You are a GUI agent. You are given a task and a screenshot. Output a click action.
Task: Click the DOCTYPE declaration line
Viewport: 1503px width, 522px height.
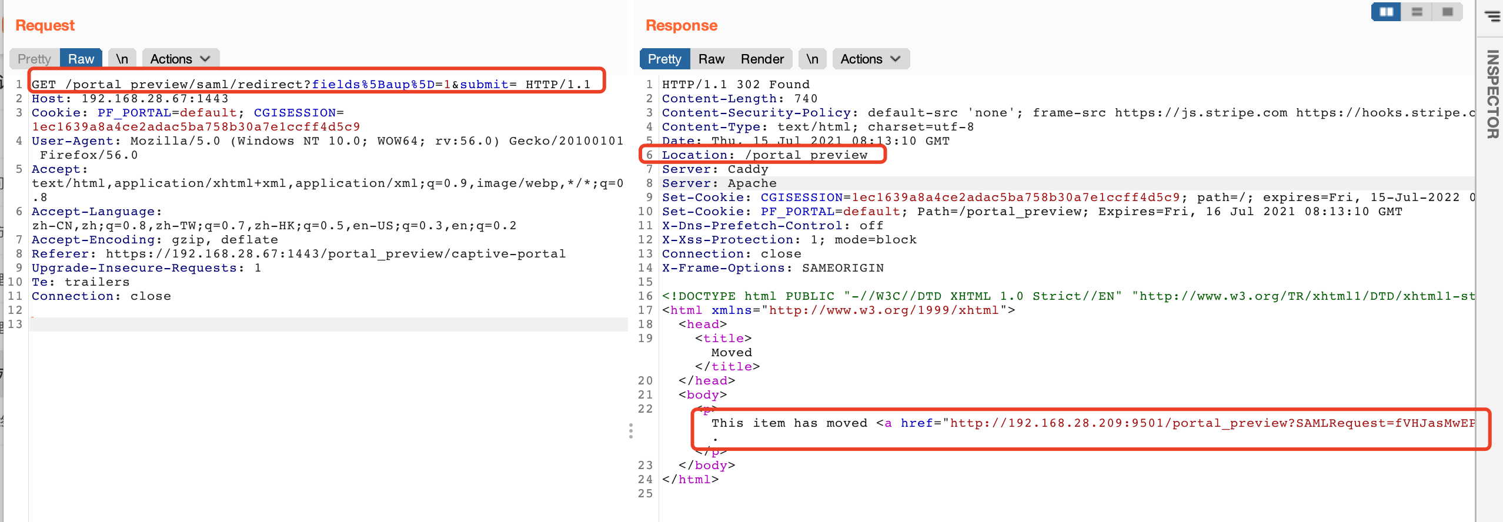pos(1068,296)
